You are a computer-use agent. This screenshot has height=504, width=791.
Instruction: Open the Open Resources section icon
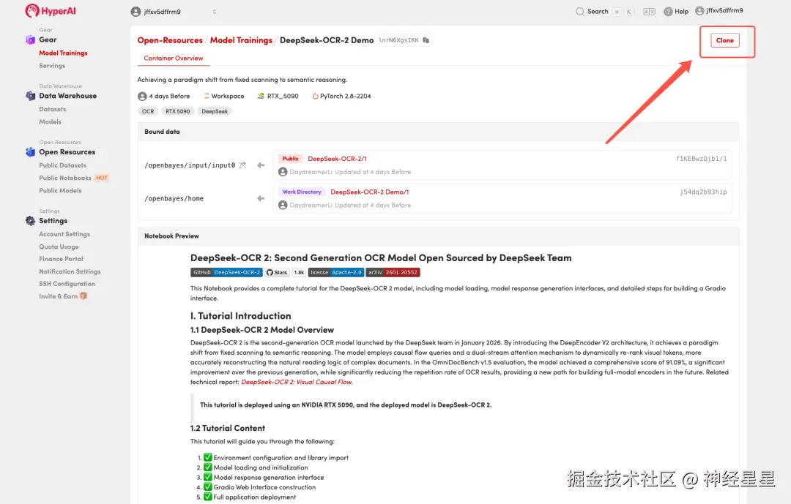pyautogui.click(x=30, y=151)
